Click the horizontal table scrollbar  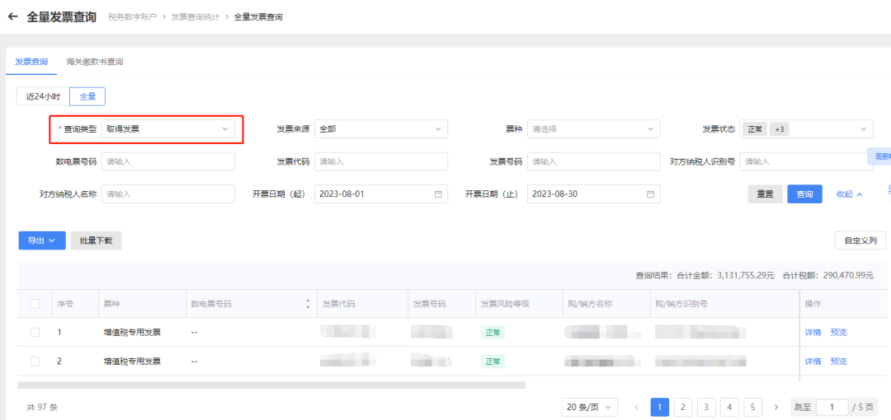(271, 385)
